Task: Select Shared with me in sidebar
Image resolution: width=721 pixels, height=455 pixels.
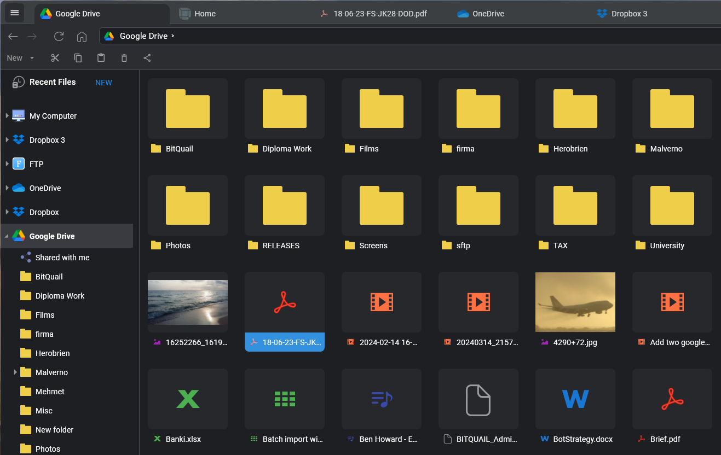Action: (62, 258)
